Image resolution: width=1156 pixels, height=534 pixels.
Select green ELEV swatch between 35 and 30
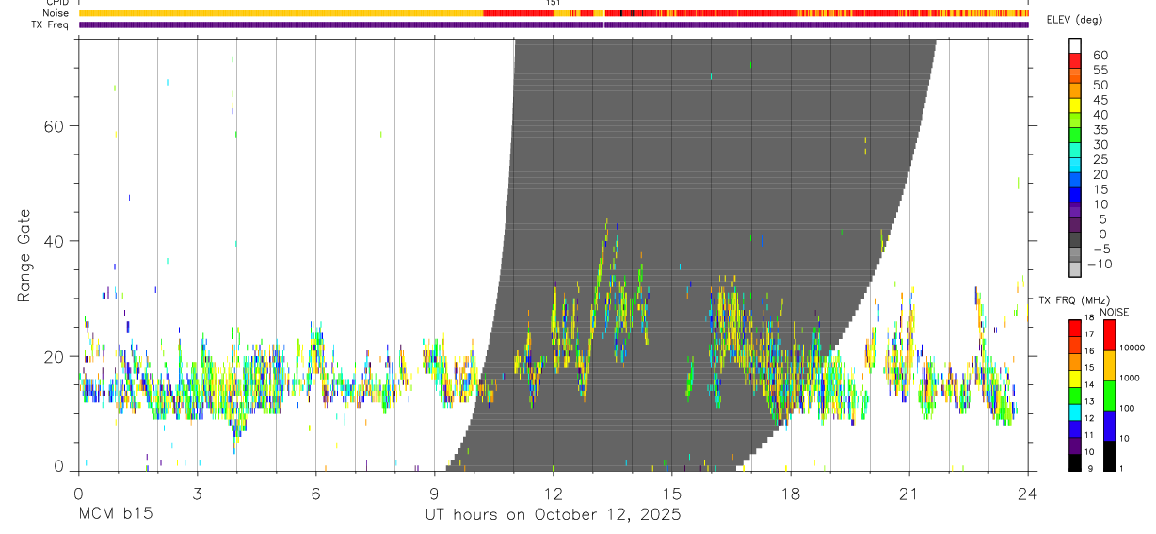coord(1075,136)
